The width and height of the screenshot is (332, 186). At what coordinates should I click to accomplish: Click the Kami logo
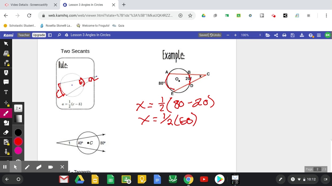pyautogui.click(x=9, y=35)
